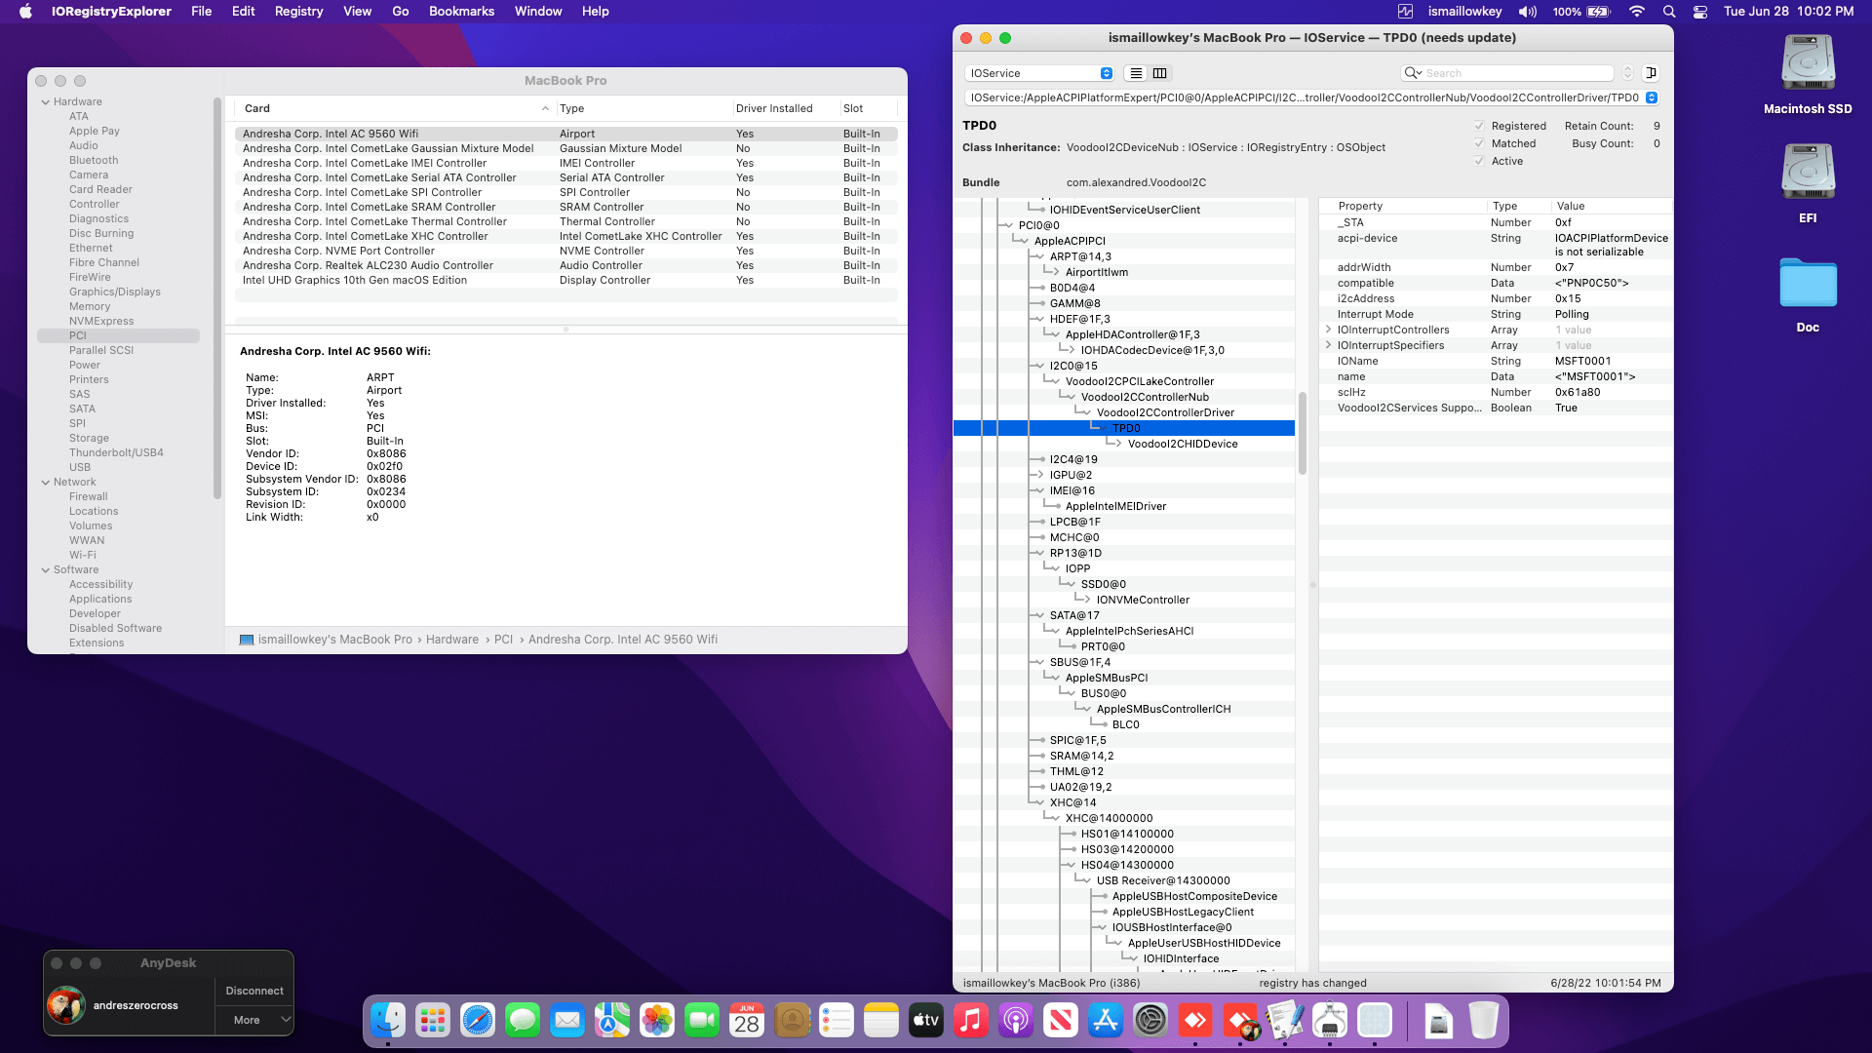The image size is (1872, 1053).
Task: Click PCI in the System Information path bar
Action: click(503, 640)
